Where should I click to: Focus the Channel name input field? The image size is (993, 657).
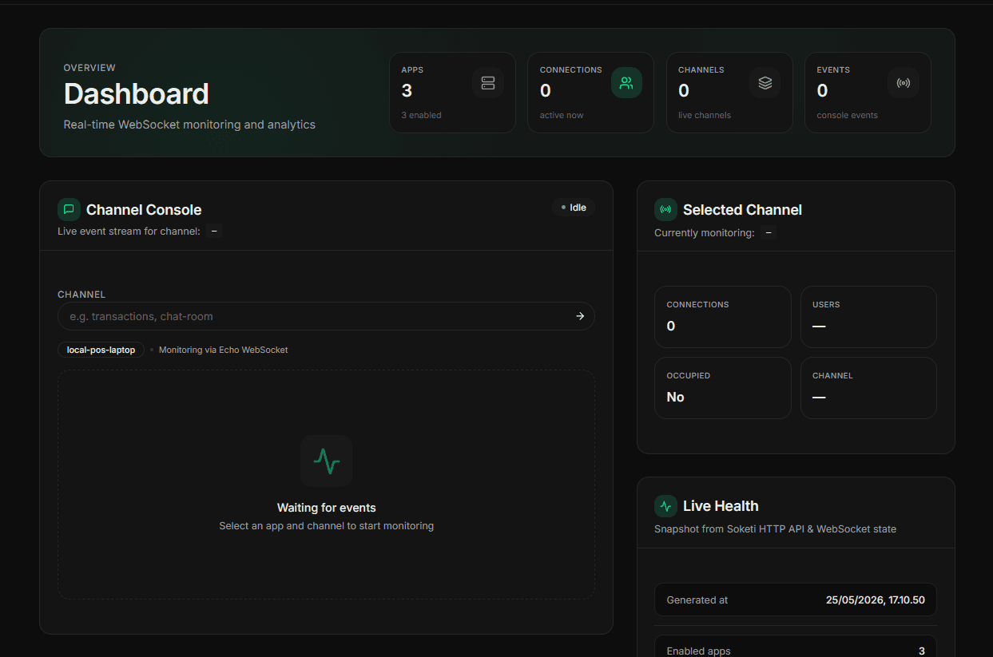(x=326, y=316)
